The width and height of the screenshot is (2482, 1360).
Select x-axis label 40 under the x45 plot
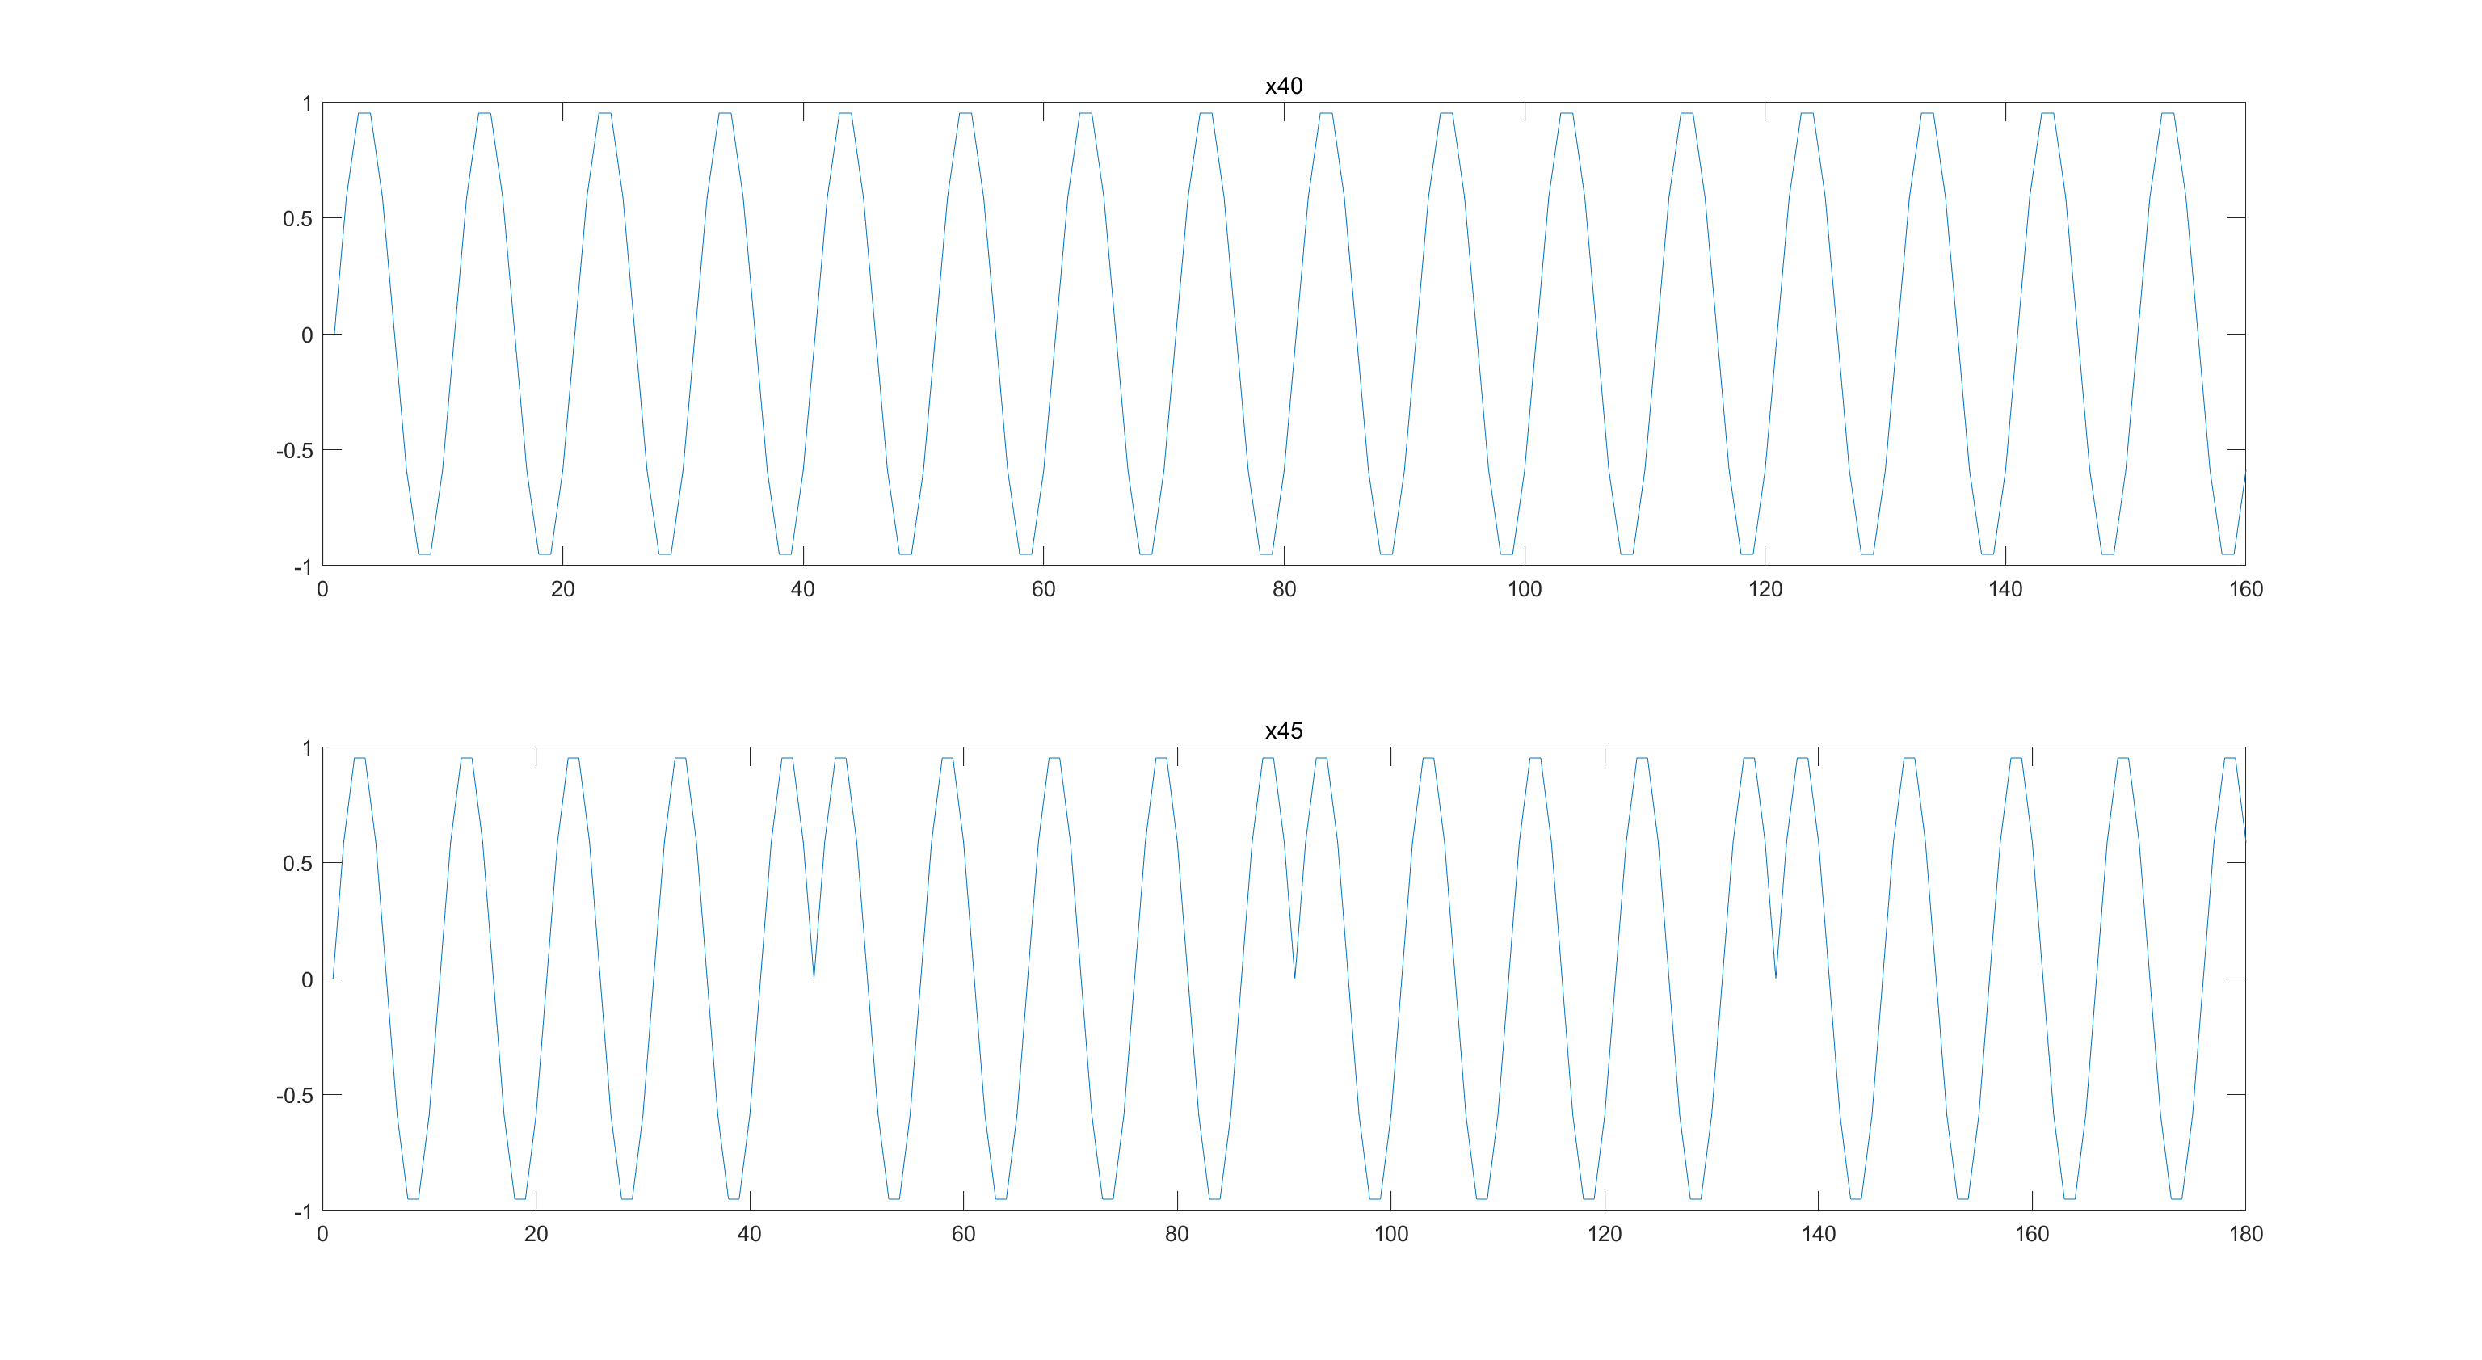coord(749,1234)
